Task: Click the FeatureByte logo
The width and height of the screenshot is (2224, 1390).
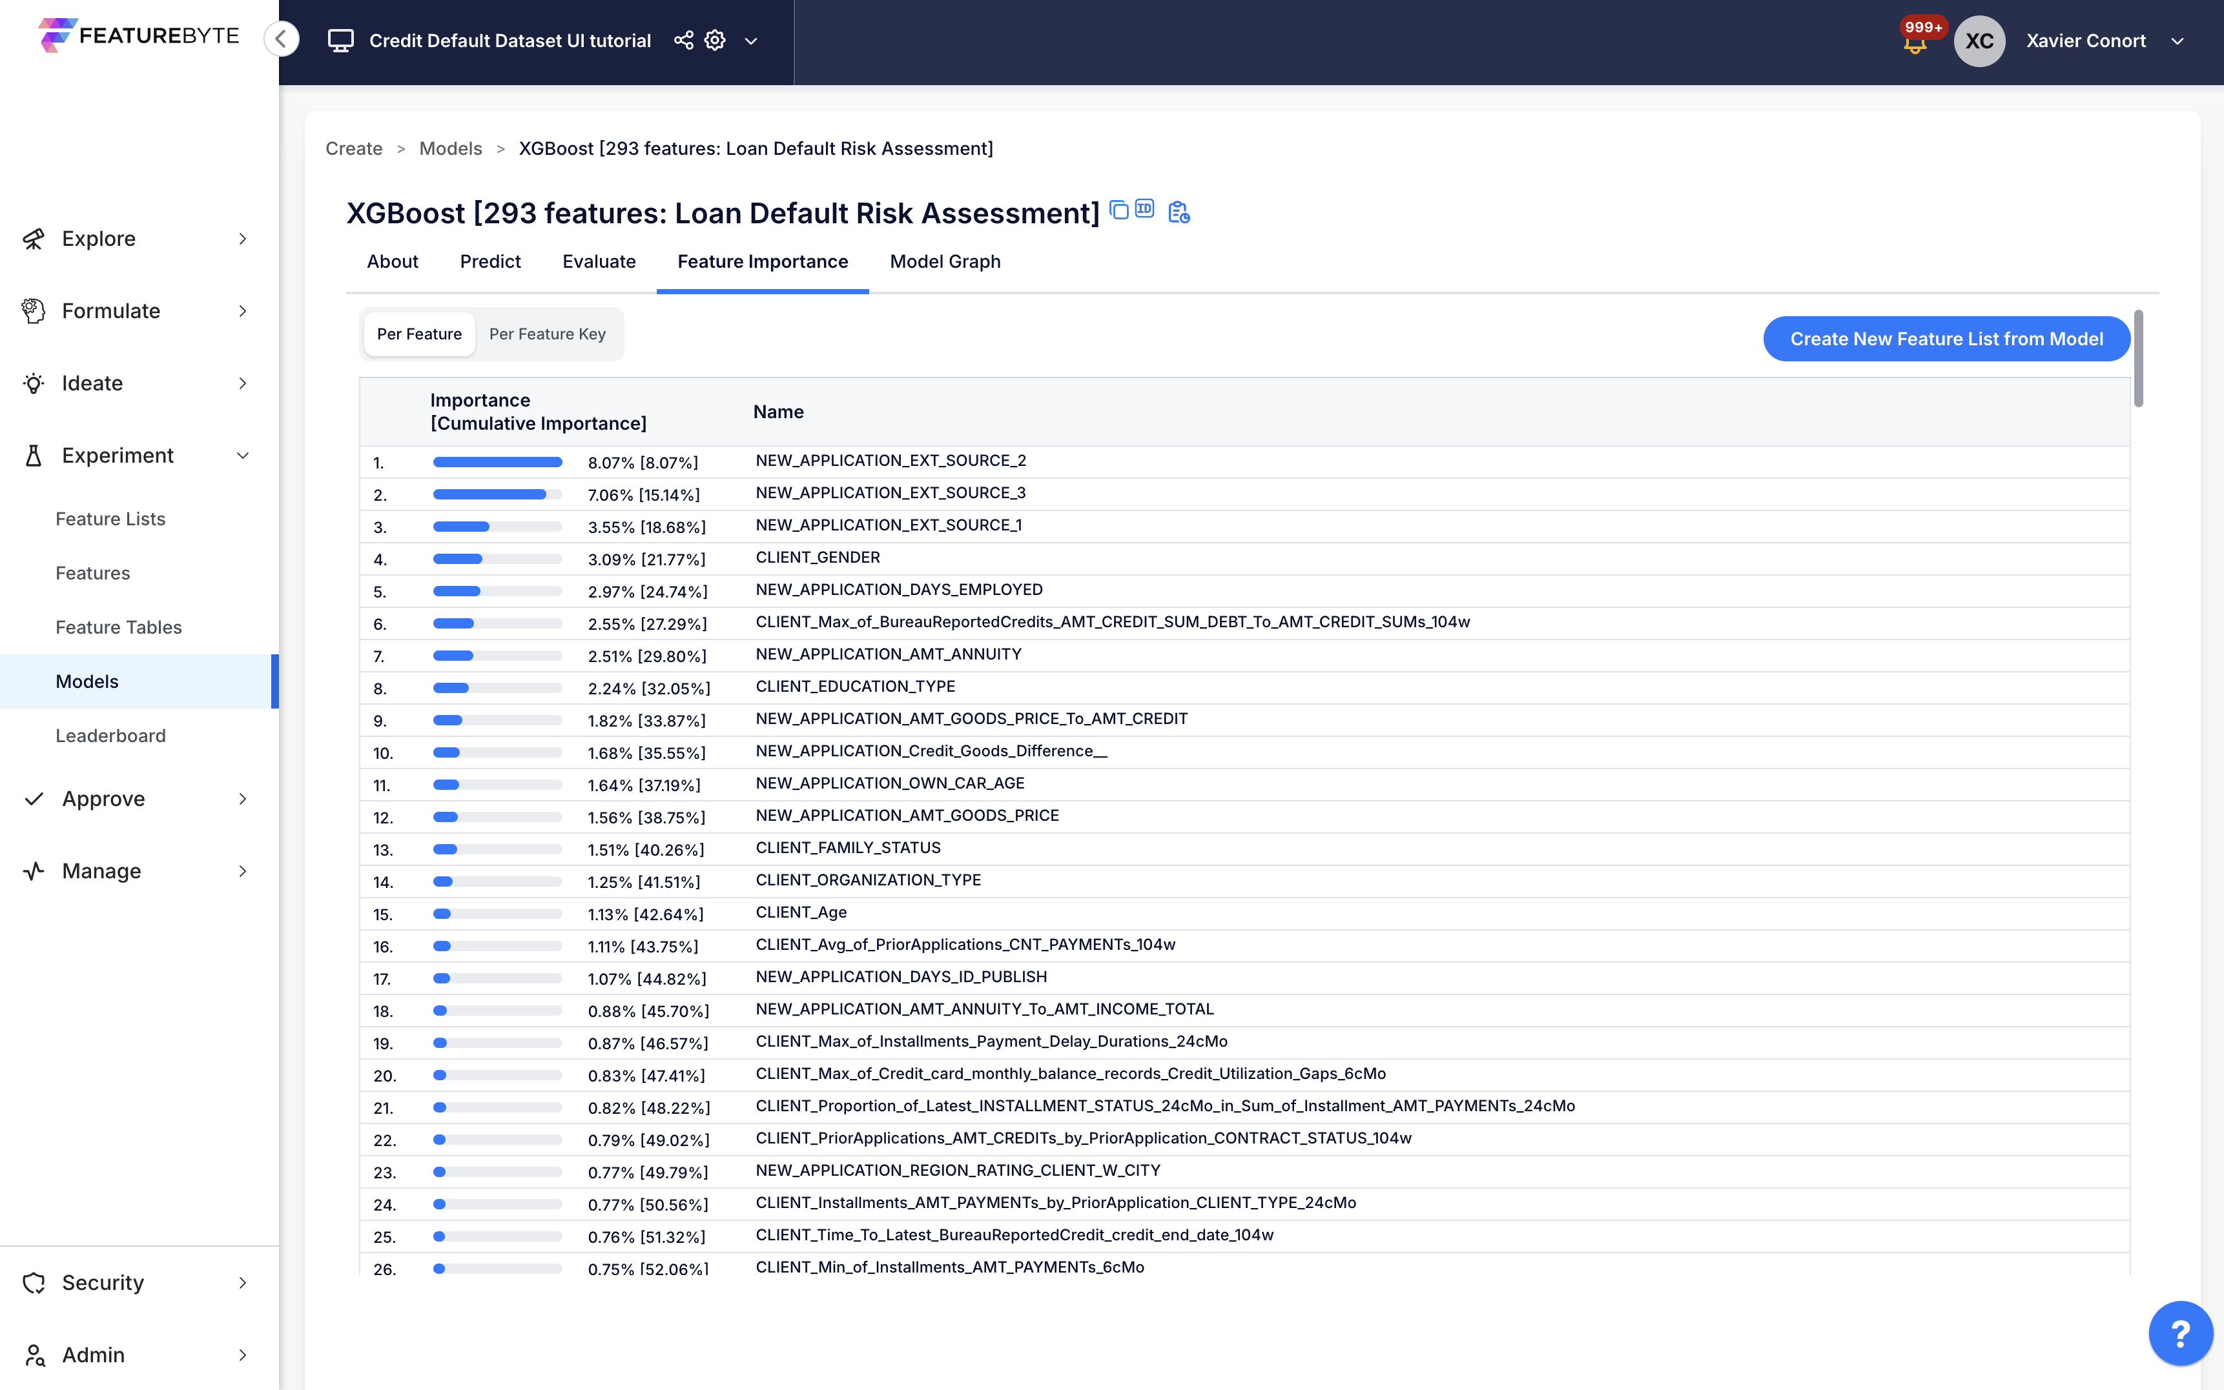Action: click(138, 35)
